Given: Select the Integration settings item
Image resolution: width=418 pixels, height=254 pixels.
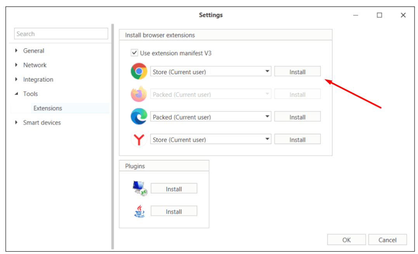Looking at the screenshot, I should (38, 80).
